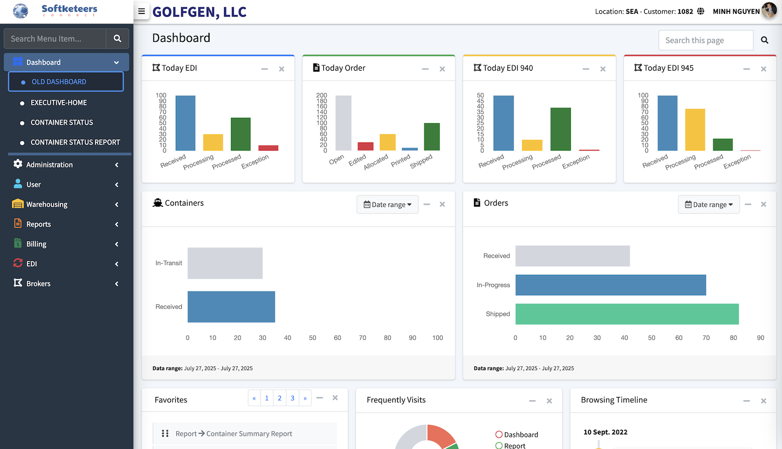Screen dimensions: 782x449
Task: Open Containers Date range dropdown
Action: [388, 205]
